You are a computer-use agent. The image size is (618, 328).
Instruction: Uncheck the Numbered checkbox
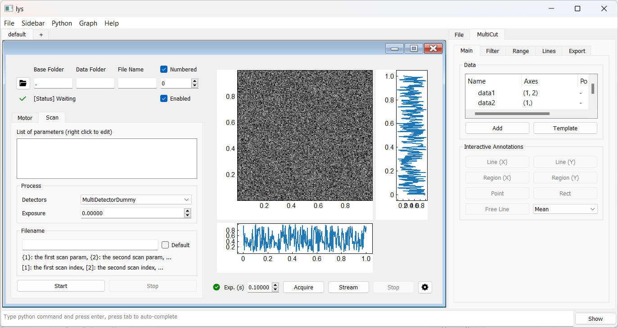(164, 69)
